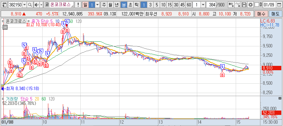This screenshot has height=126, width=283.
Task: Open chart settings gear icon
Action: (x=251, y=5)
